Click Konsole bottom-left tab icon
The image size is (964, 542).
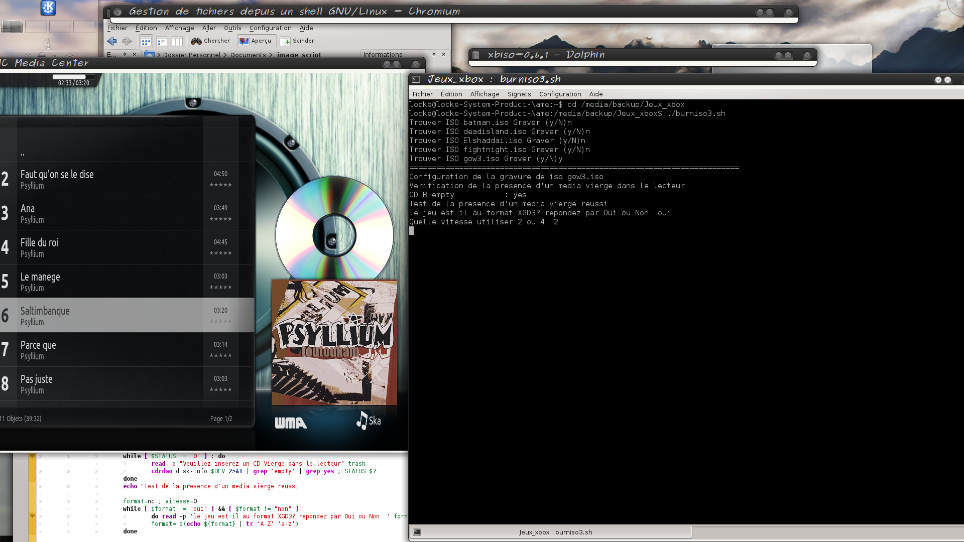pos(417,532)
